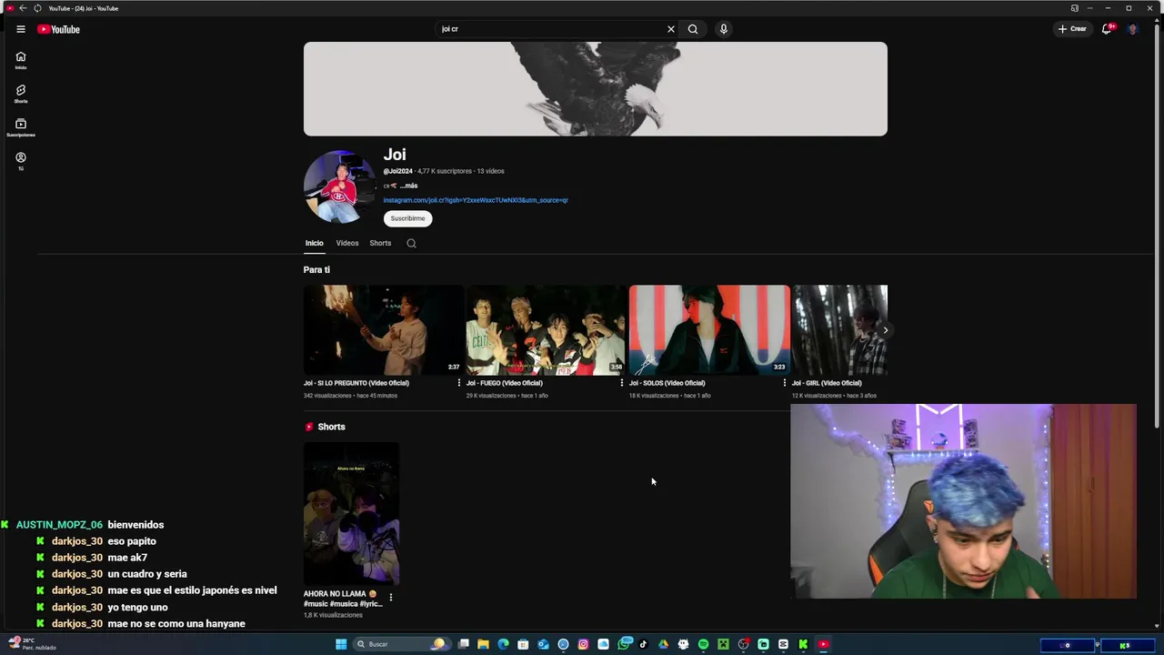
Task: Switch to the Inicio channel tab
Action: pos(314,243)
